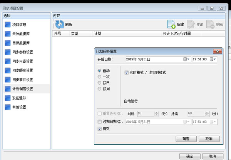Click the 刷新 refresh icon
Image resolution: width=231 pixels, height=160 pixels.
click(x=60, y=24)
